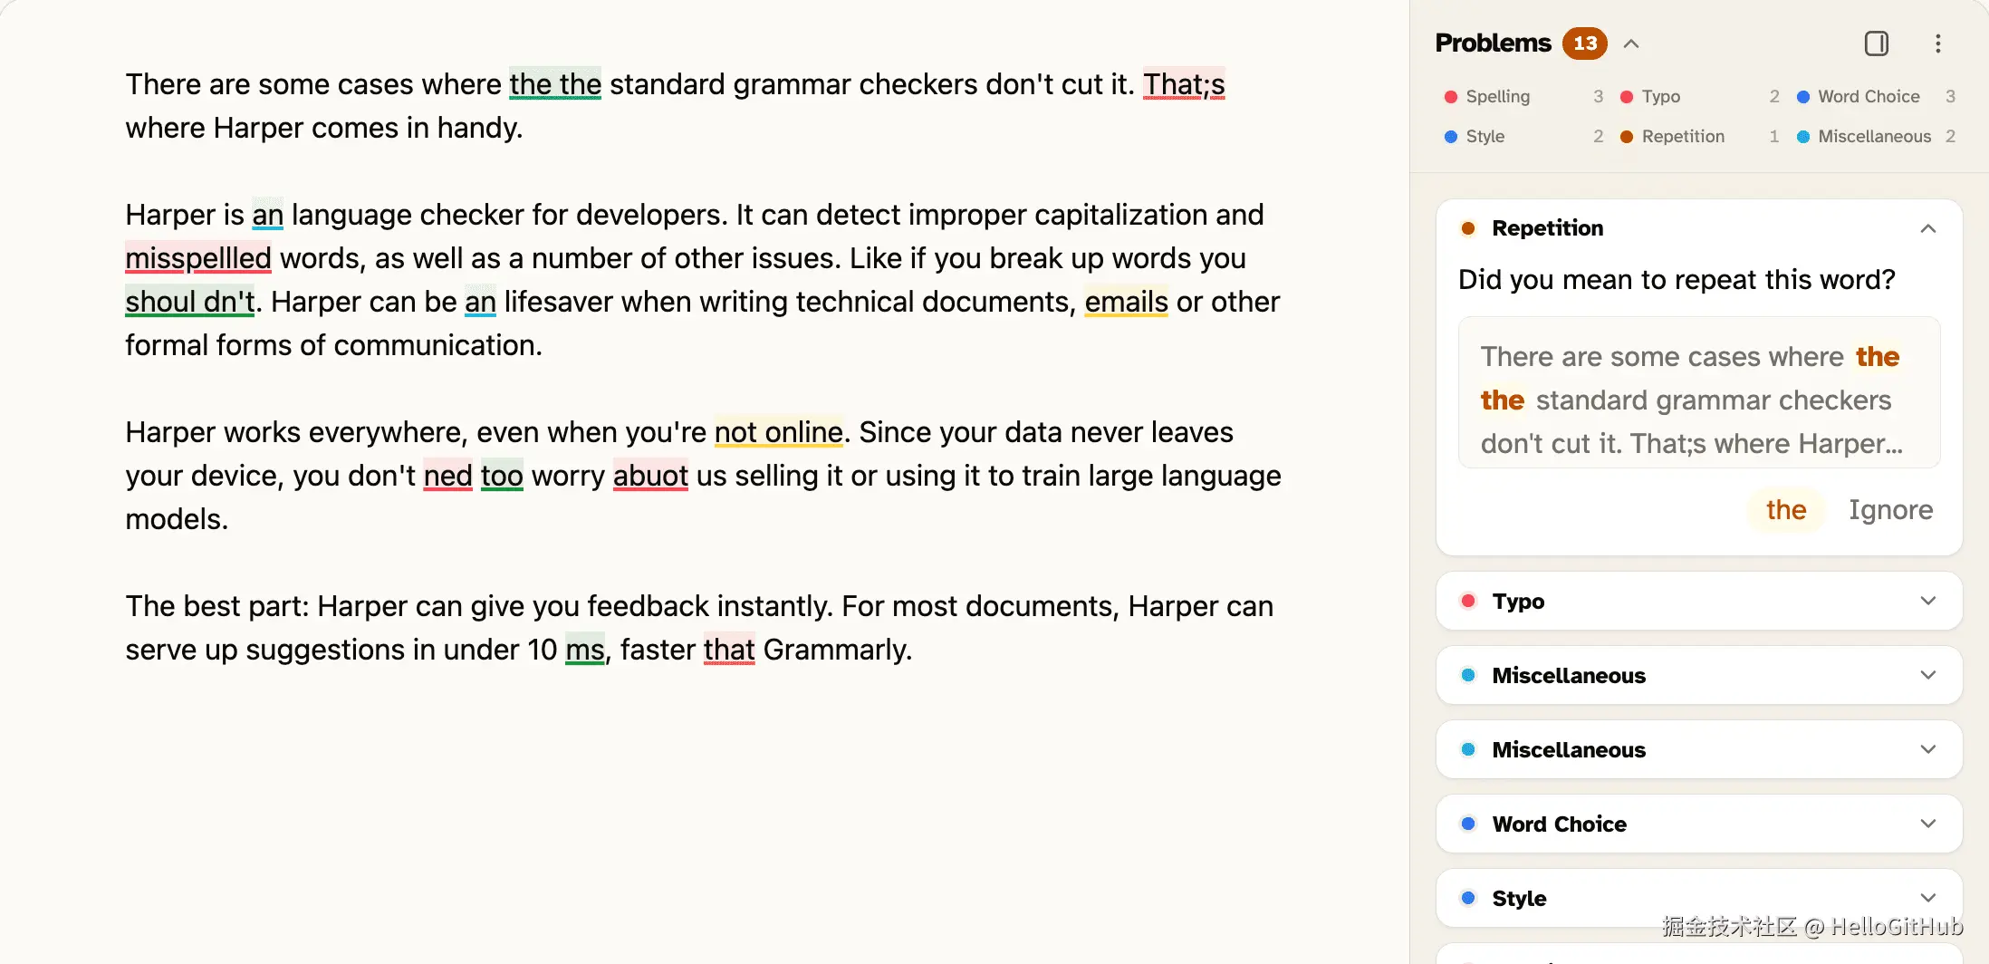The image size is (1989, 964).
Task: Ignore the repetition suggestion
Action: click(x=1890, y=510)
